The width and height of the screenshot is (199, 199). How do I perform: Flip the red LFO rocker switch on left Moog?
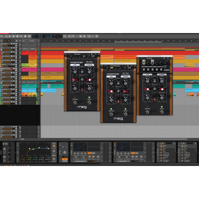pos(75,80)
